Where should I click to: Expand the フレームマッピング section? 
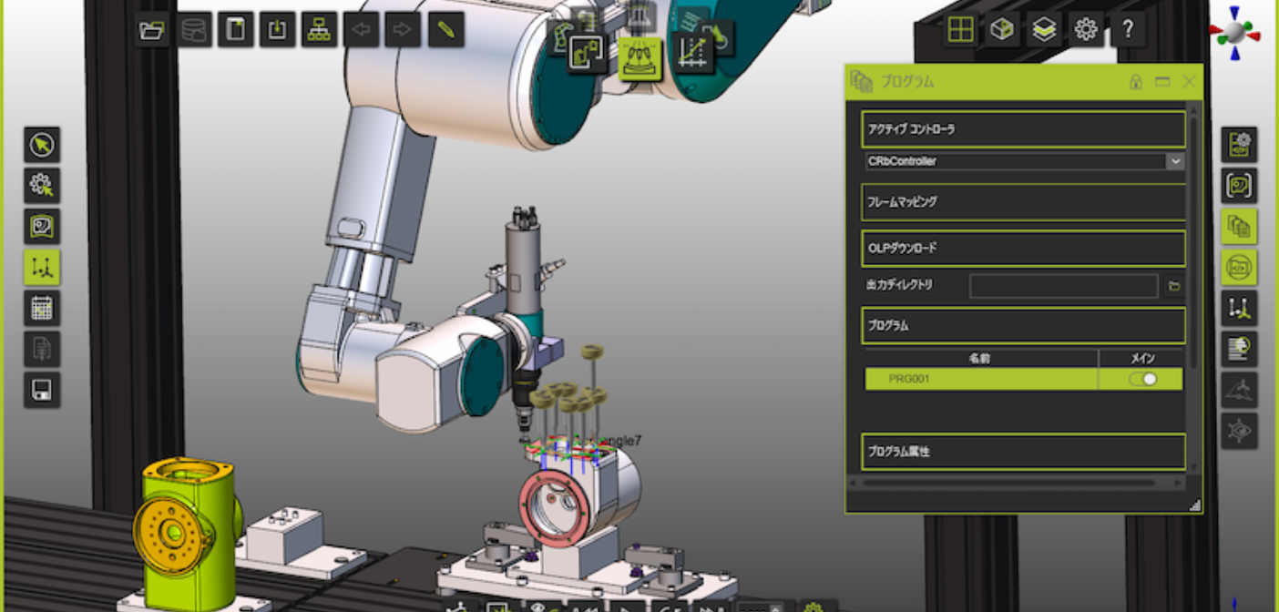(x=1022, y=202)
